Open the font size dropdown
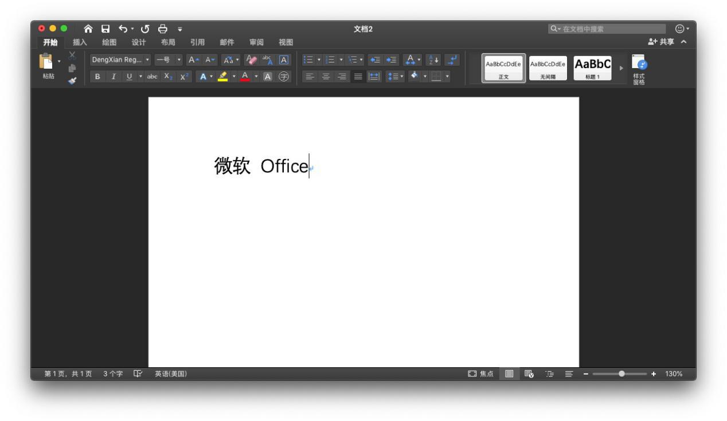This screenshot has width=727, height=421. [x=179, y=61]
